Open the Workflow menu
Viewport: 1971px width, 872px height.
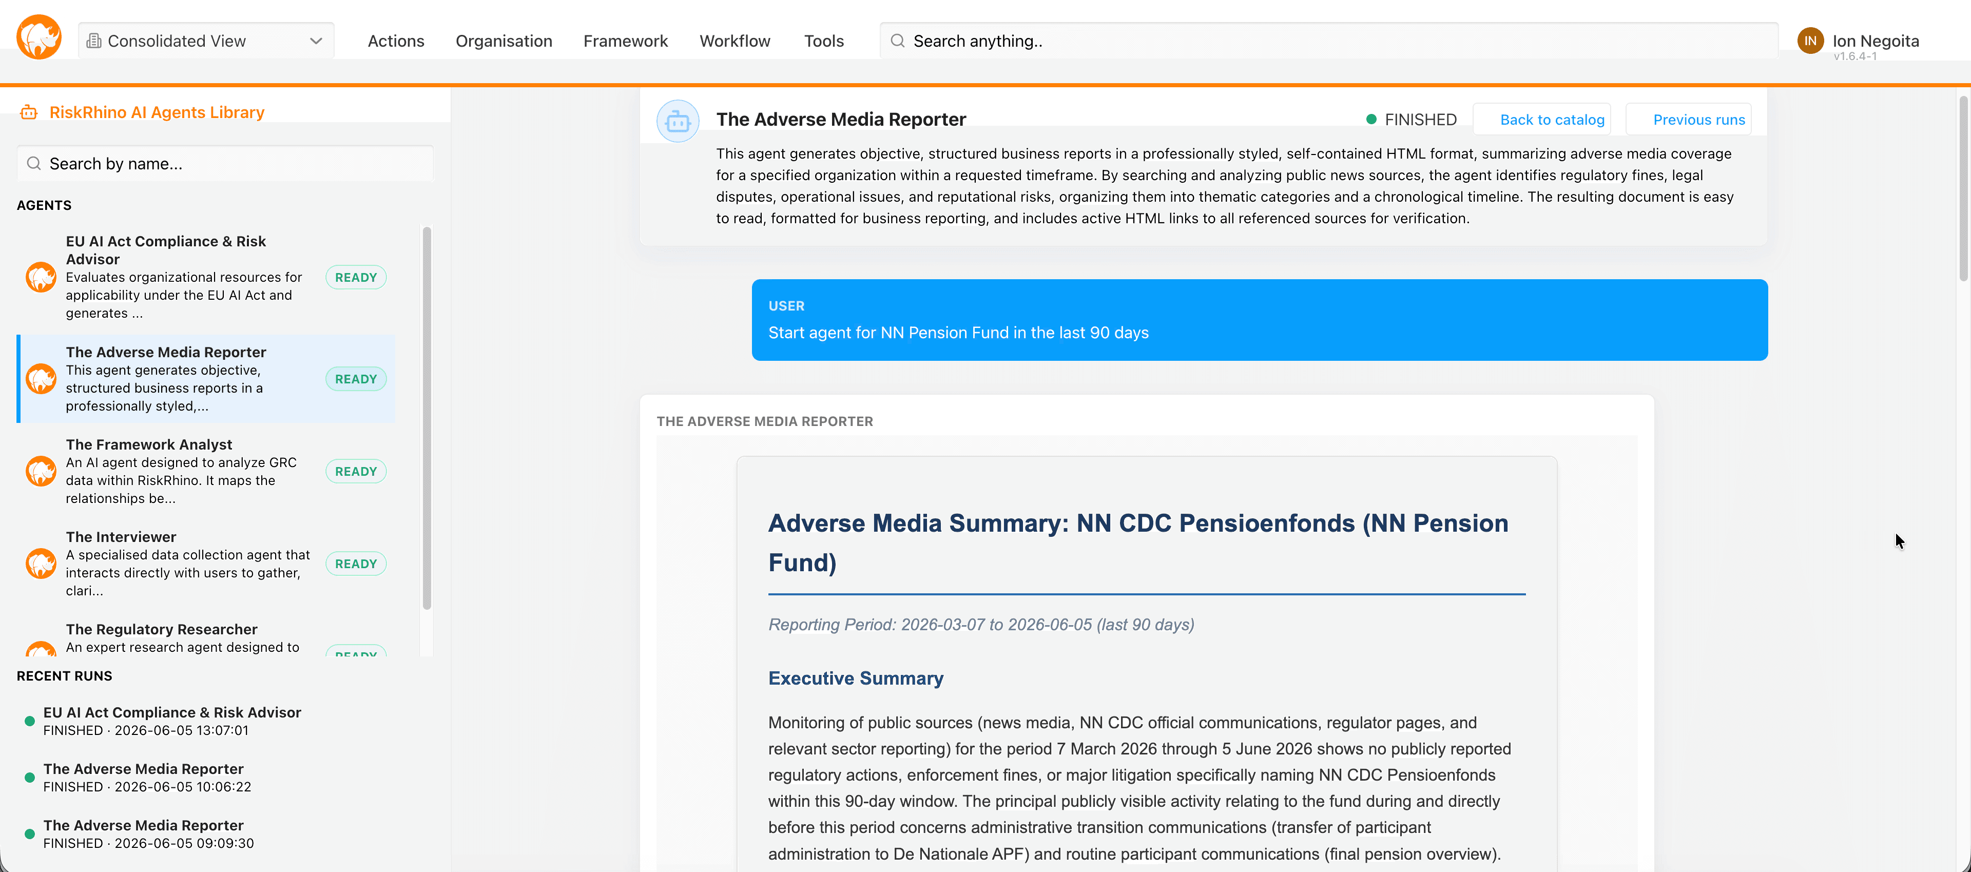pos(735,41)
